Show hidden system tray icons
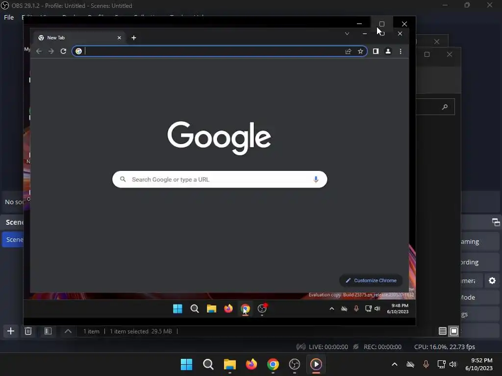Viewport: 502px width, 376px height. click(x=395, y=364)
